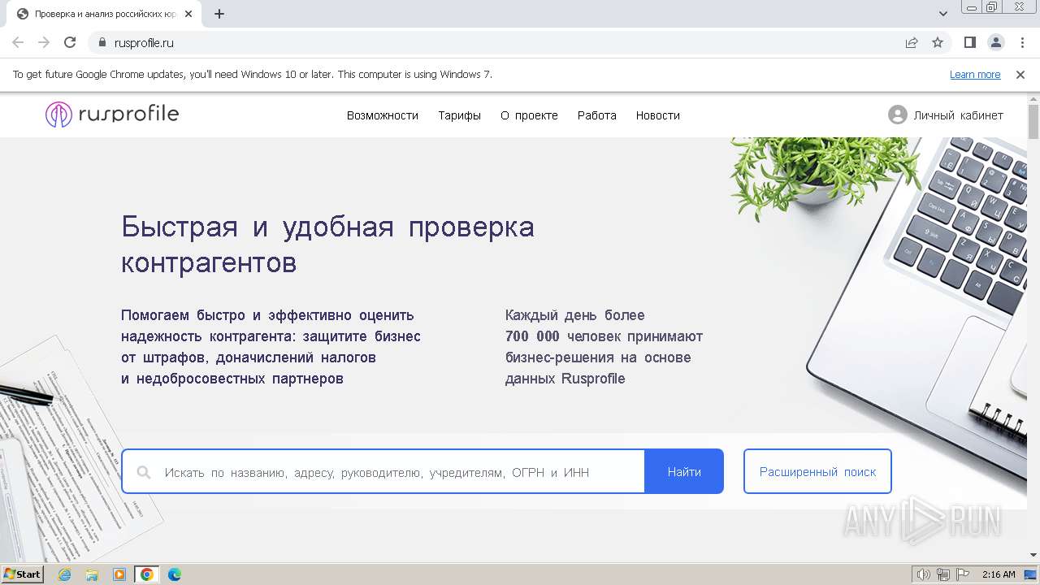Click the Show desktop tray button
1040x585 pixels.
tap(1031, 574)
